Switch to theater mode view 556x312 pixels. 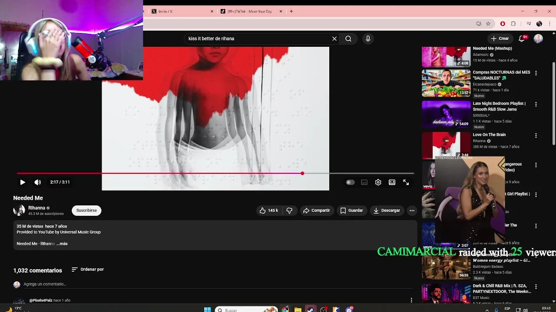pyautogui.click(x=392, y=182)
